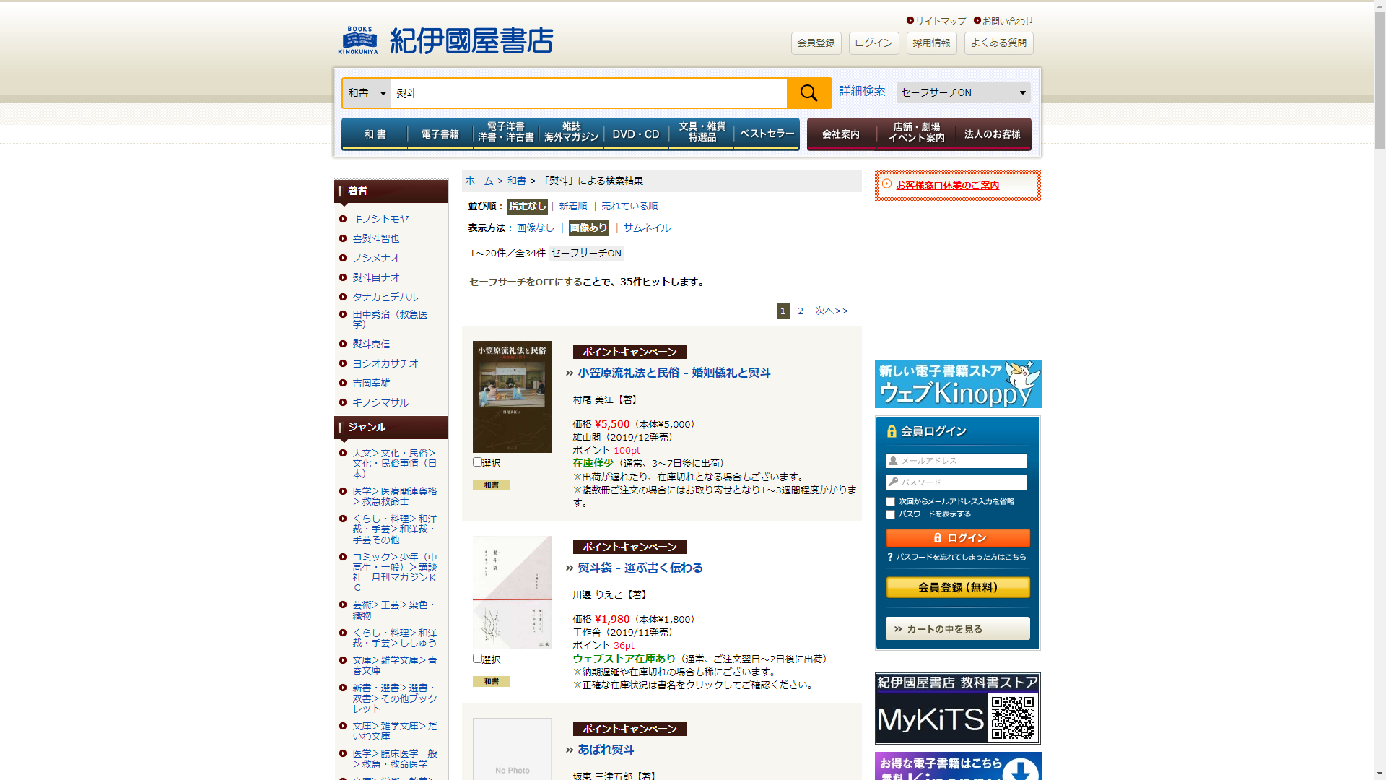
Task: Click the search keyword input field
Action: (588, 93)
